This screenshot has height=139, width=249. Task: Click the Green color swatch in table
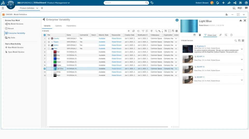coord(55,62)
